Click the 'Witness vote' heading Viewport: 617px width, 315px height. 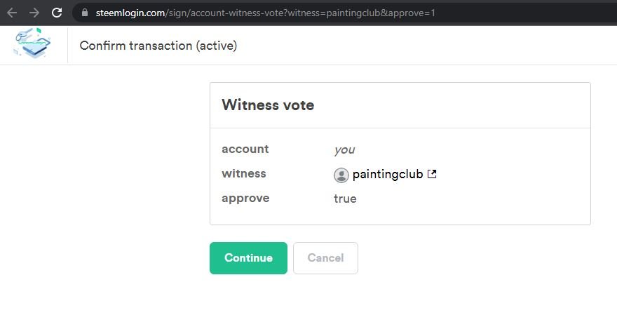coord(268,105)
